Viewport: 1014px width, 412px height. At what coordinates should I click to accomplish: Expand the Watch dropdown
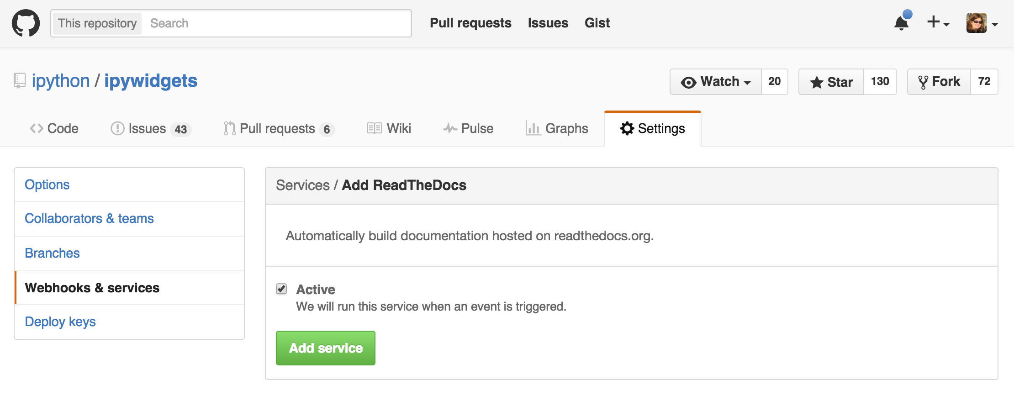716,82
